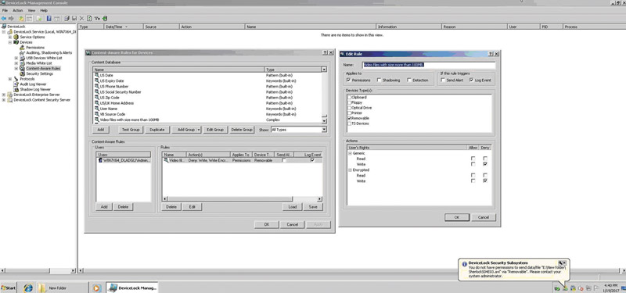The width and height of the screenshot is (626, 293).
Task: Click the Load button in Rules
Action: click(292, 207)
